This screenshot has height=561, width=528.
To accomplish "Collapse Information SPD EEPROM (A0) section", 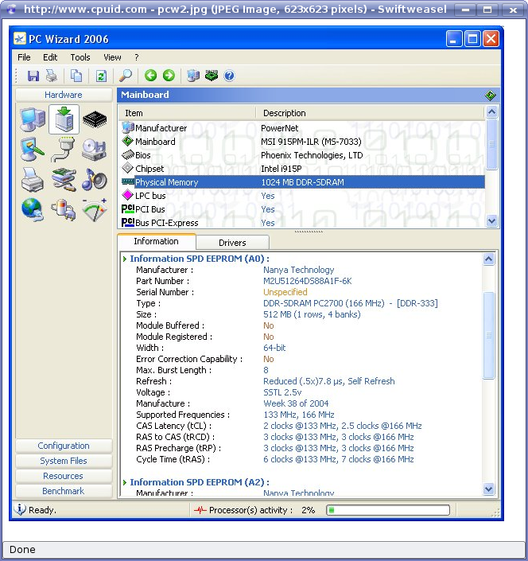I will click(x=125, y=259).
